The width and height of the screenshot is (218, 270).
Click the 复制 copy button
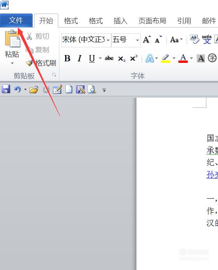point(37,50)
